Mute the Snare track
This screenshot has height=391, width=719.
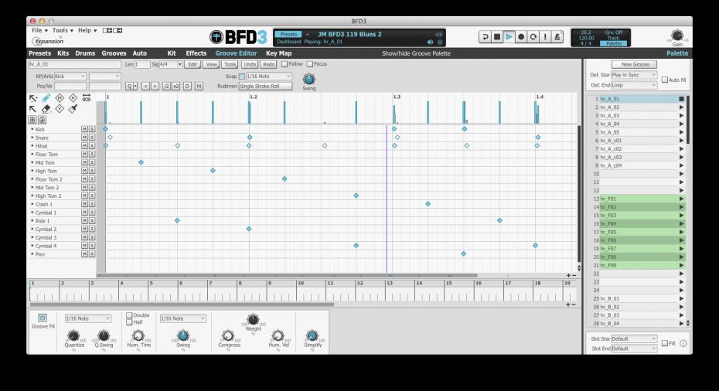pyautogui.click(x=84, y=138)
